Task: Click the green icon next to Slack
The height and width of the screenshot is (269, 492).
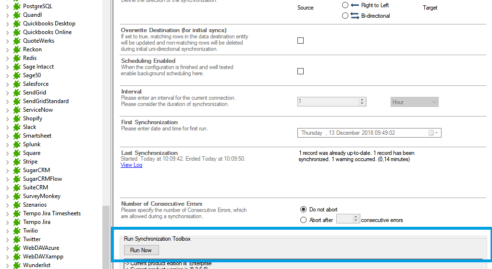Action: pyautogui.click(x=17, y=127)
